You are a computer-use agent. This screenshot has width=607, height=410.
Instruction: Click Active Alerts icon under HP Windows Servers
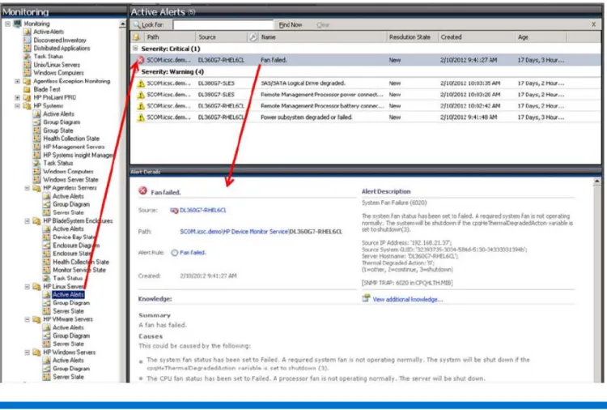(x=46, y=361)
